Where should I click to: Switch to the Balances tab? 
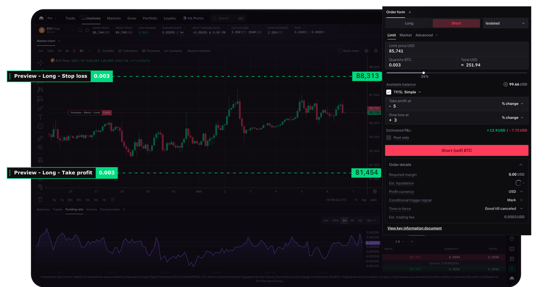click(43, 209)
